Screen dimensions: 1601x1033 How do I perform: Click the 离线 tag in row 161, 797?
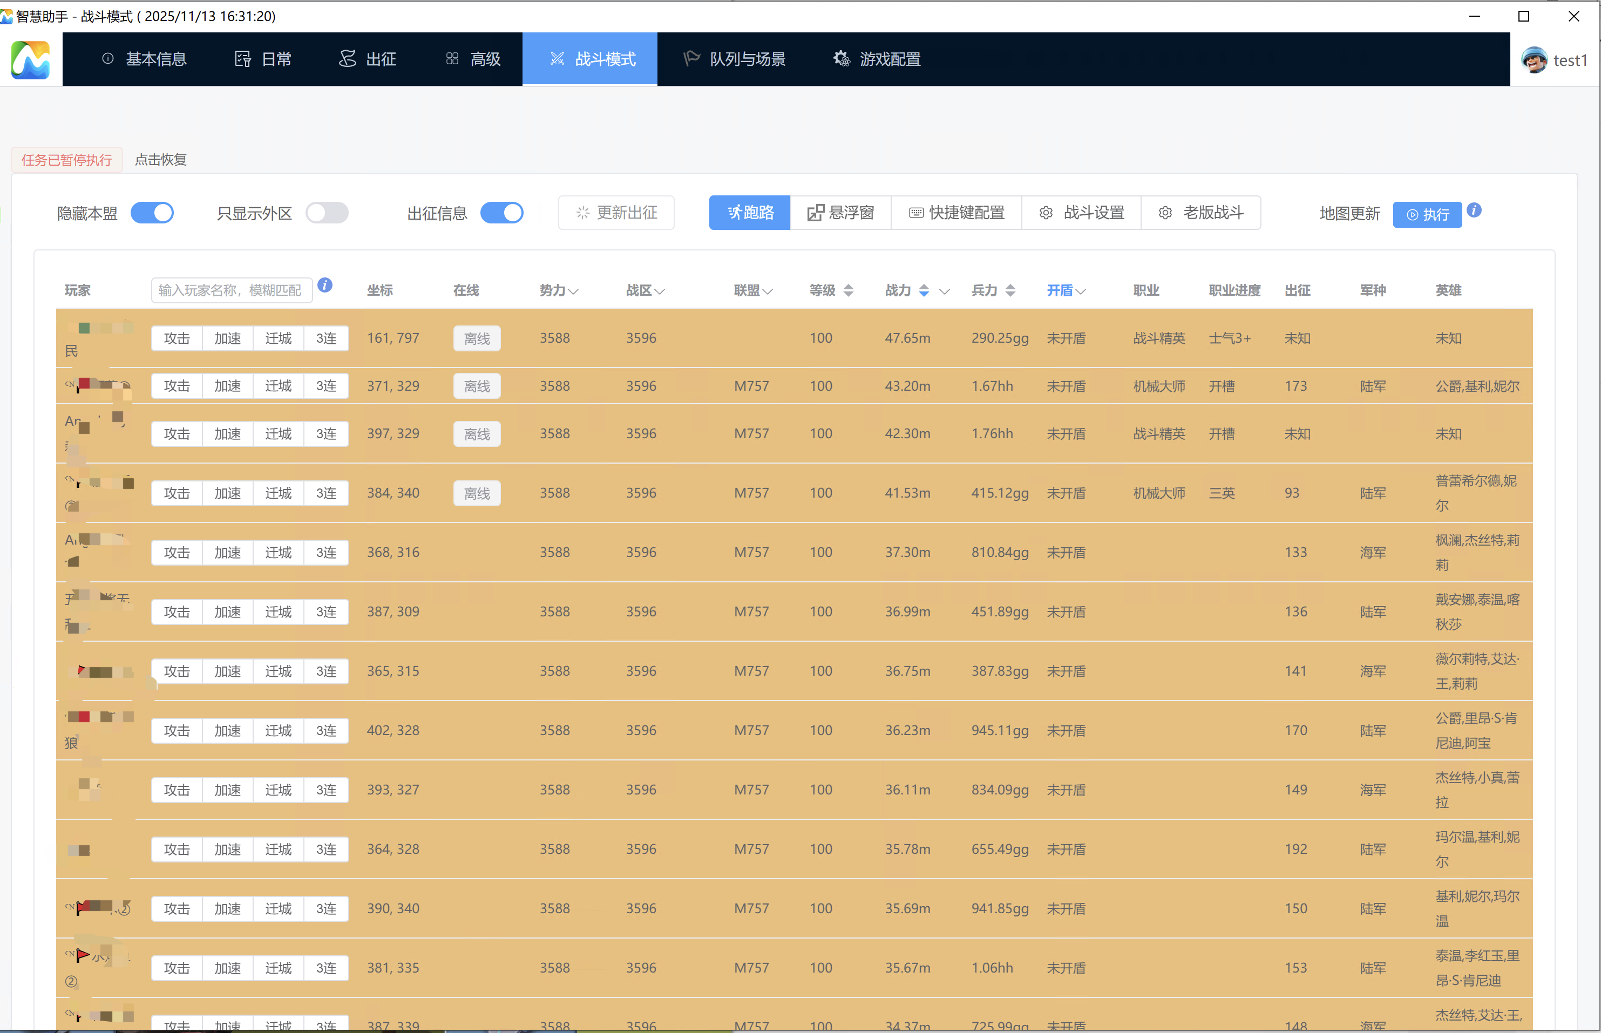pos(477,339)
